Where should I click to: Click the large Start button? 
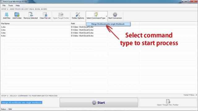[x=99, y=103]
